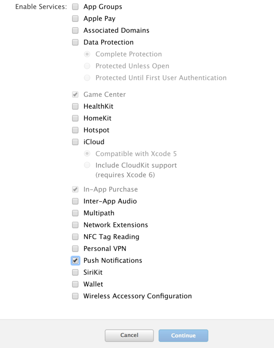
Task: Check the Apple Pay service
Action: (75, 19)
